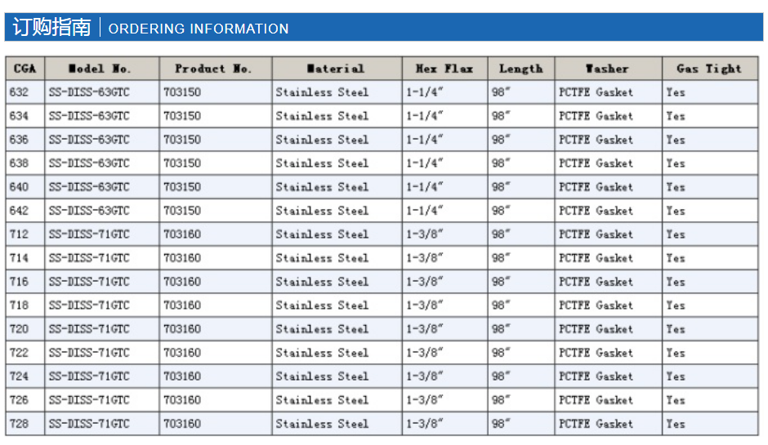The width and height of the screenshot is (768, 445).
Task: Select the 98" length cell in row 722
Action: click(521, 353)
